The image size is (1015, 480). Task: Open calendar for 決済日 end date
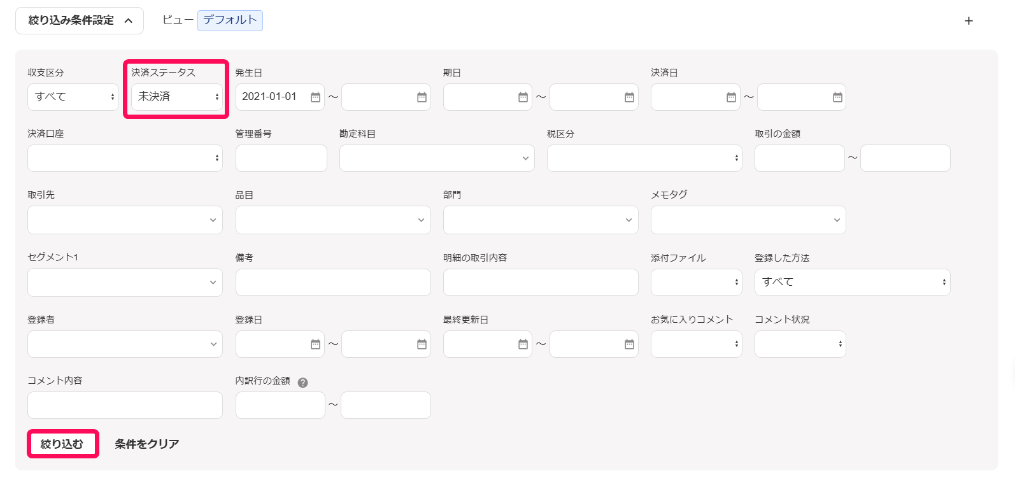(837, 97)
